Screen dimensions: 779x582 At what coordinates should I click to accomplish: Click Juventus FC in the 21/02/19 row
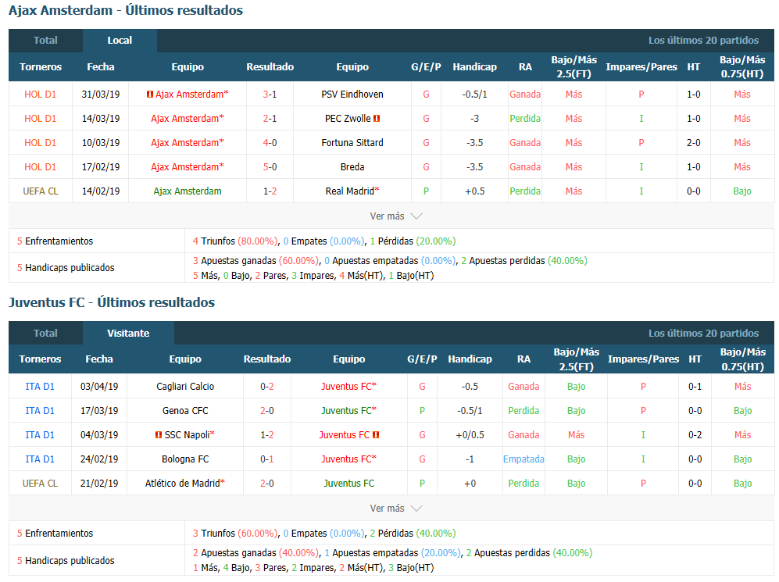348,484
